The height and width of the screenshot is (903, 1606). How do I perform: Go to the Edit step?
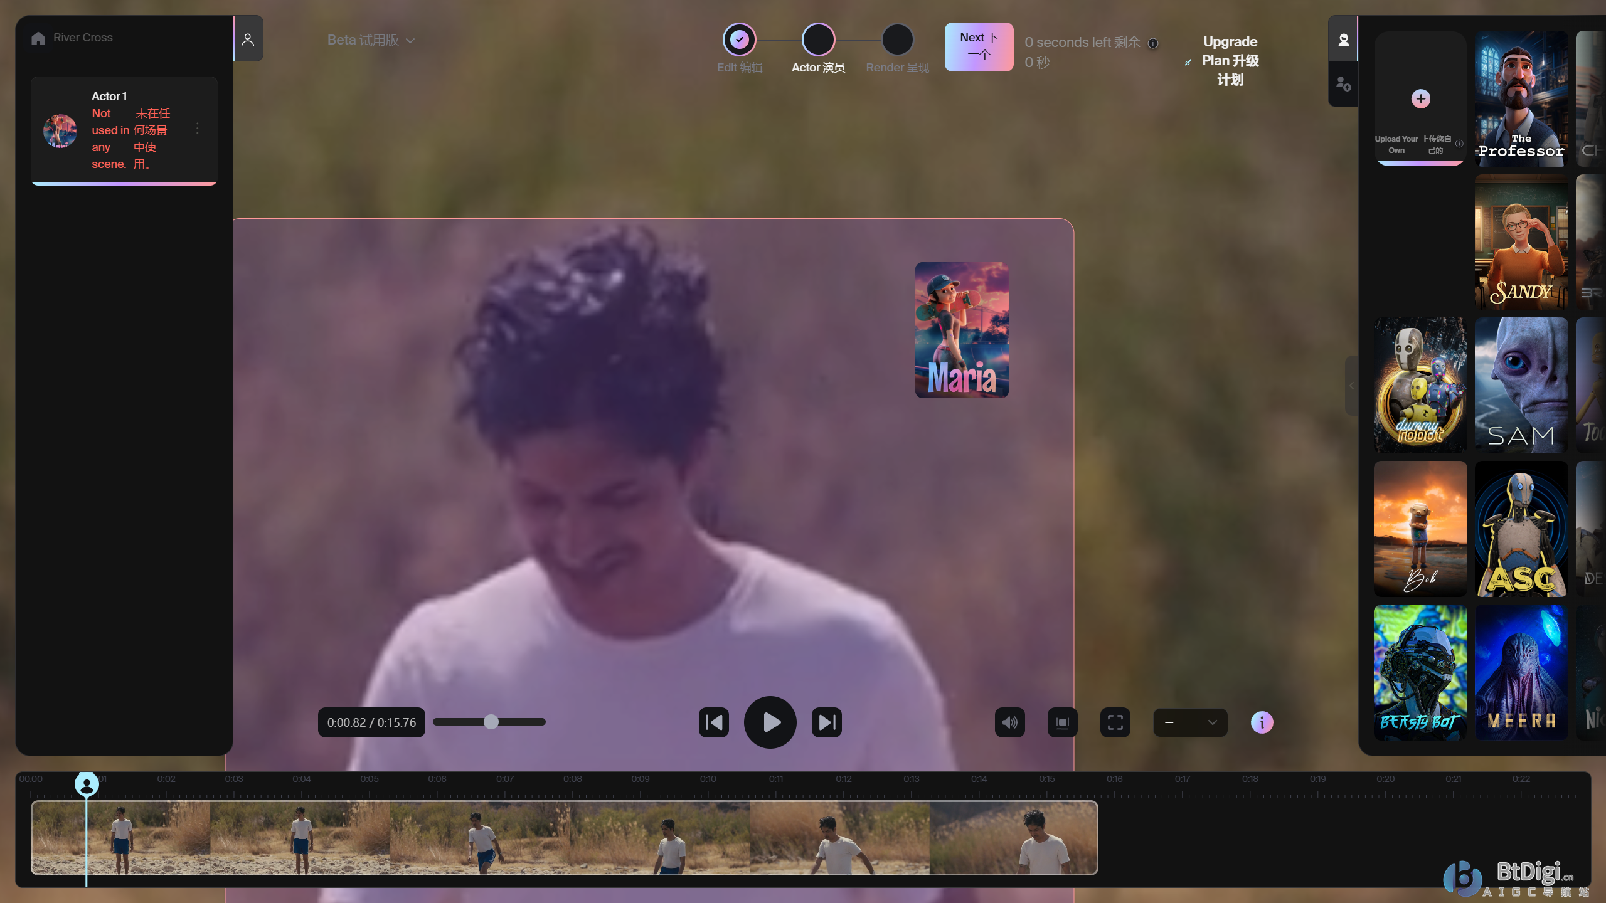pos(739,40)
